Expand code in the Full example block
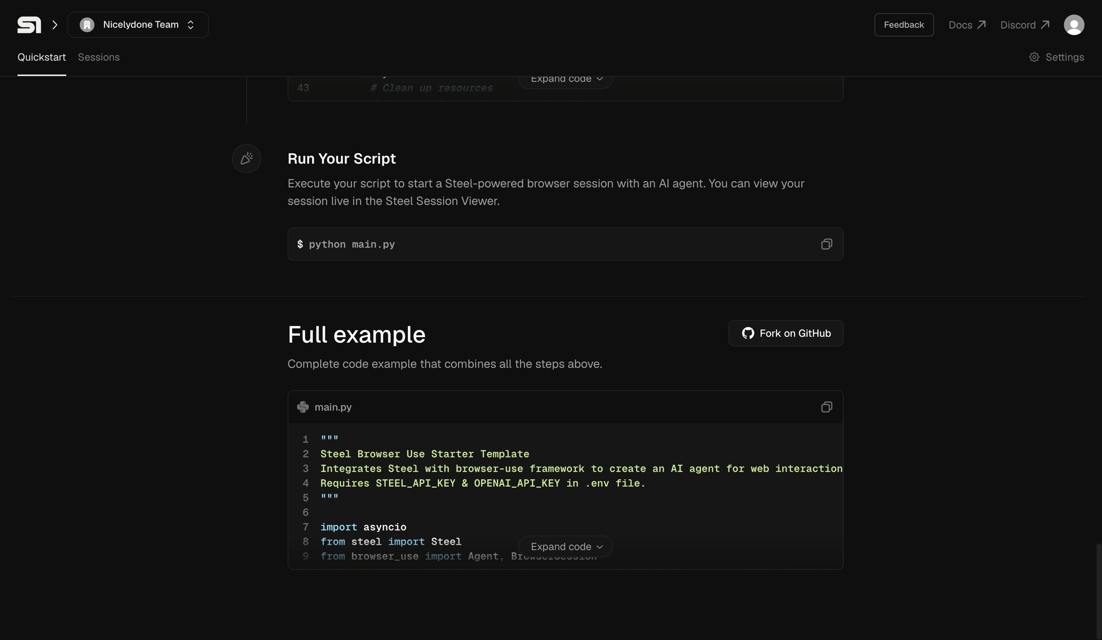Viewport: 1102px width, 640px height. click(565, 546)
